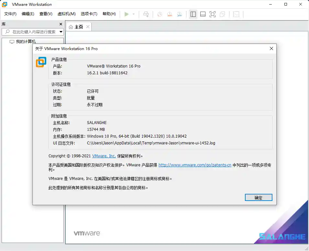Screen dimensions: 309x251
Task: Show the thumbnail bar using its toolbar icon
Action: (x=203, y=14)
